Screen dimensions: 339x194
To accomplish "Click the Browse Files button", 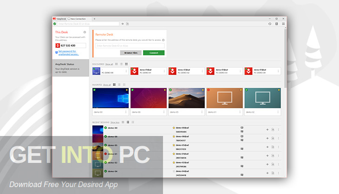I will [131, 53].
